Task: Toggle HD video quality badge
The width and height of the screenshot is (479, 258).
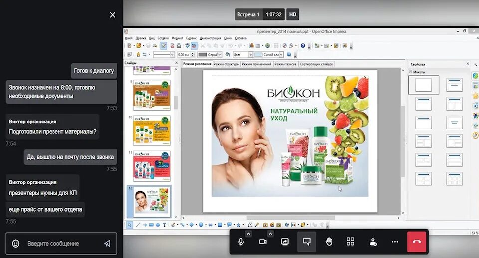Action: click(293, 14)
